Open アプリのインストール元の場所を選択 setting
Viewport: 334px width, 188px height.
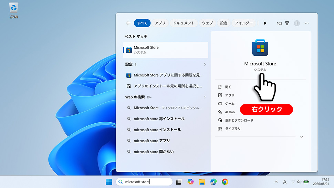point(166,86)
